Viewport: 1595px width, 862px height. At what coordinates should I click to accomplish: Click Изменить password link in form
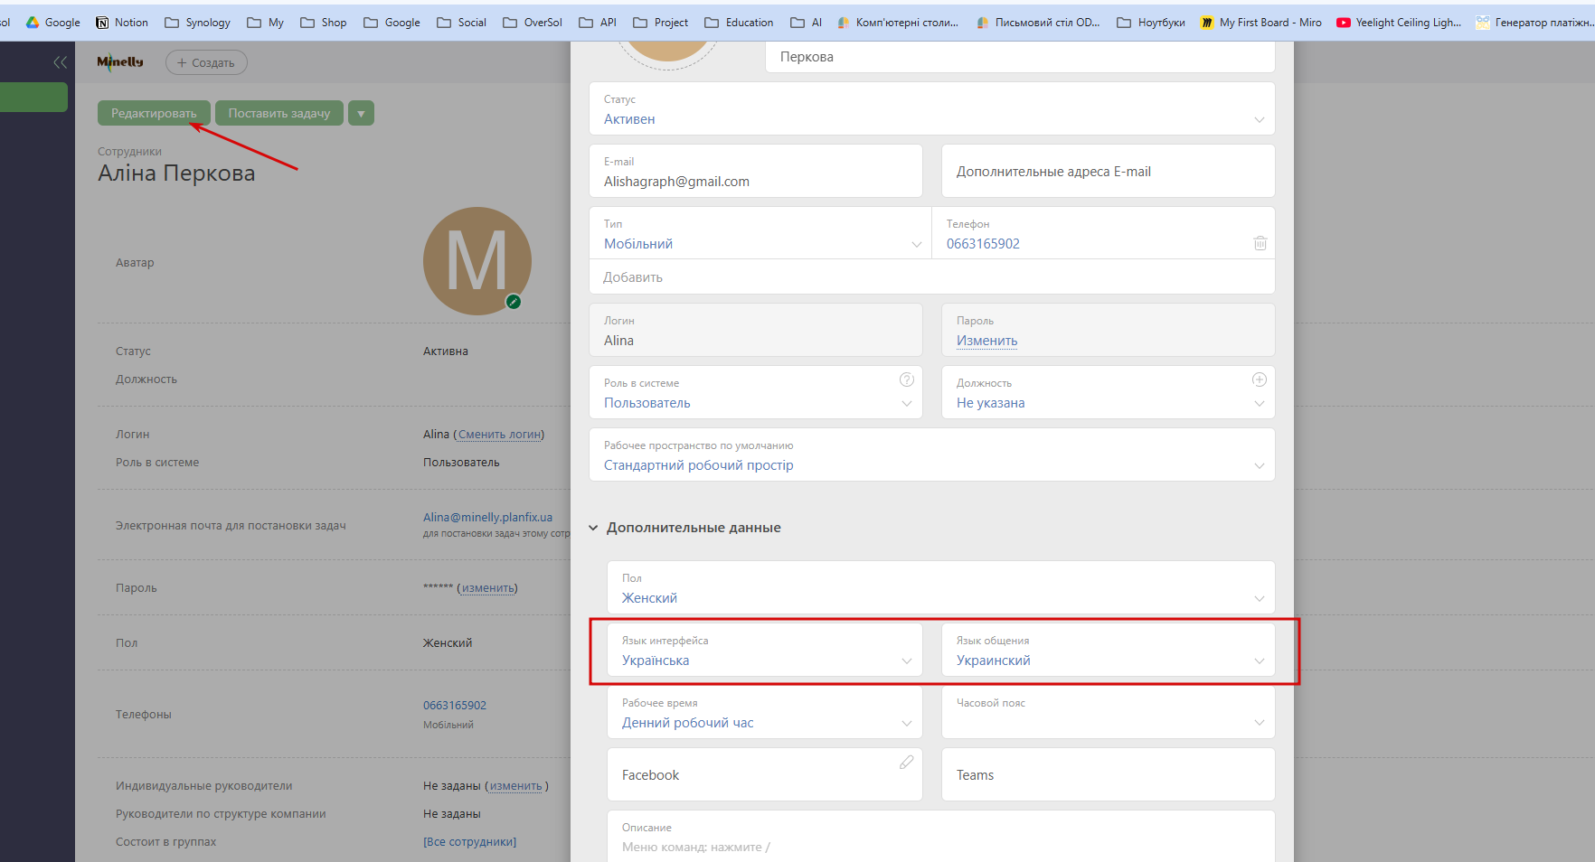coord(987,341)
